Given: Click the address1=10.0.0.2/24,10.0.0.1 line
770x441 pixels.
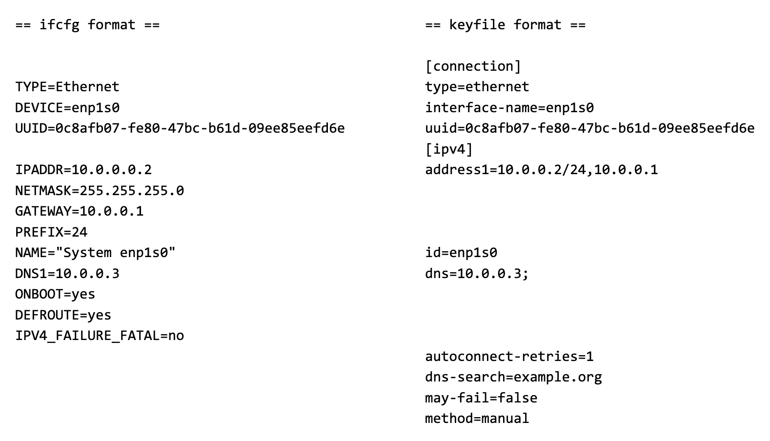Looking at the screenshot, I should click(541, 170).
